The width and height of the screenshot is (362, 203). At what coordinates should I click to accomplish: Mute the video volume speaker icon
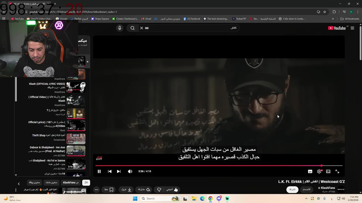pos(130,171)
